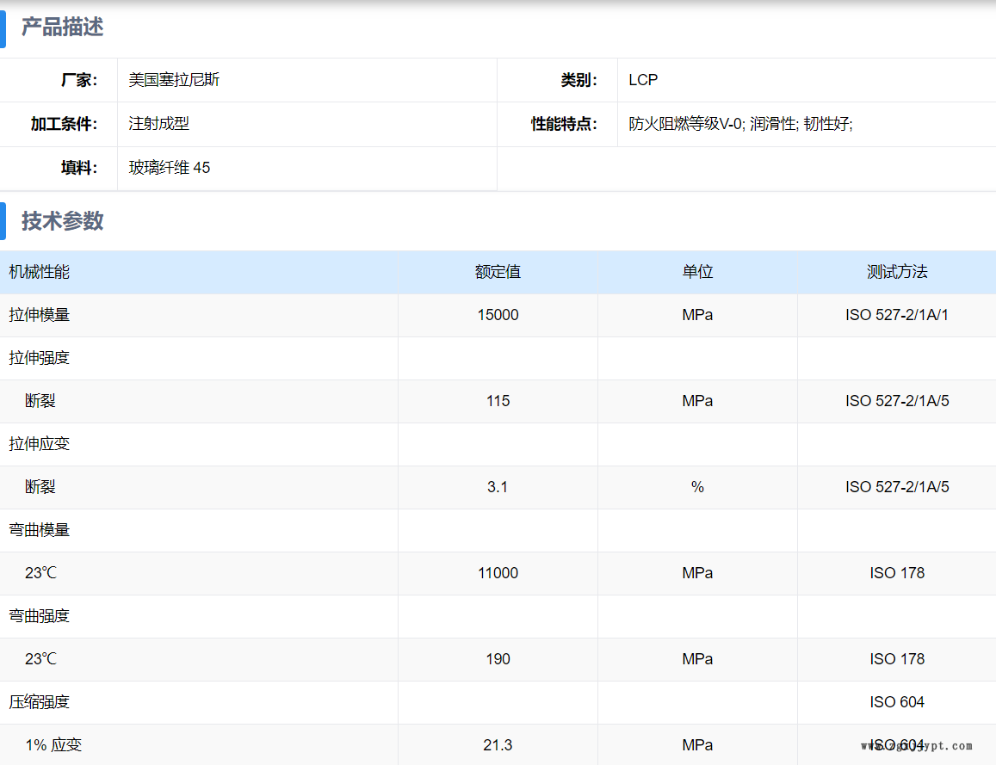Click the filler value 玻璃纤维 45
Viewport: 996px width, 765px height.
coord(170,168)
